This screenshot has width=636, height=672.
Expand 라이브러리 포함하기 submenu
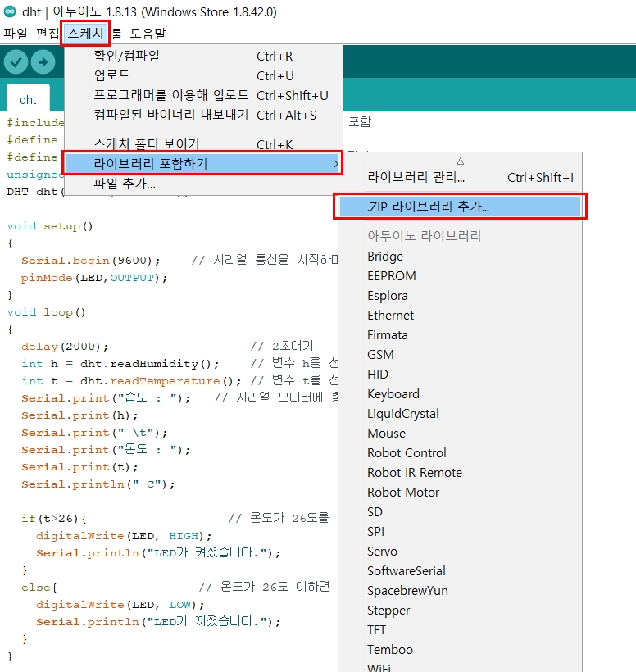(x=202, y=163)
